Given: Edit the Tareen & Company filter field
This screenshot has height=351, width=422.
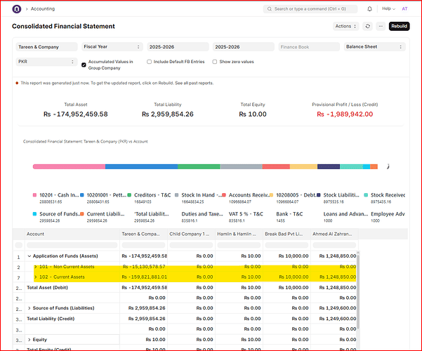Looking at the screenshot, I should [46, 47].
